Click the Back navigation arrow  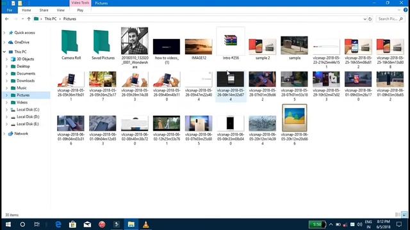pos(7,19)
